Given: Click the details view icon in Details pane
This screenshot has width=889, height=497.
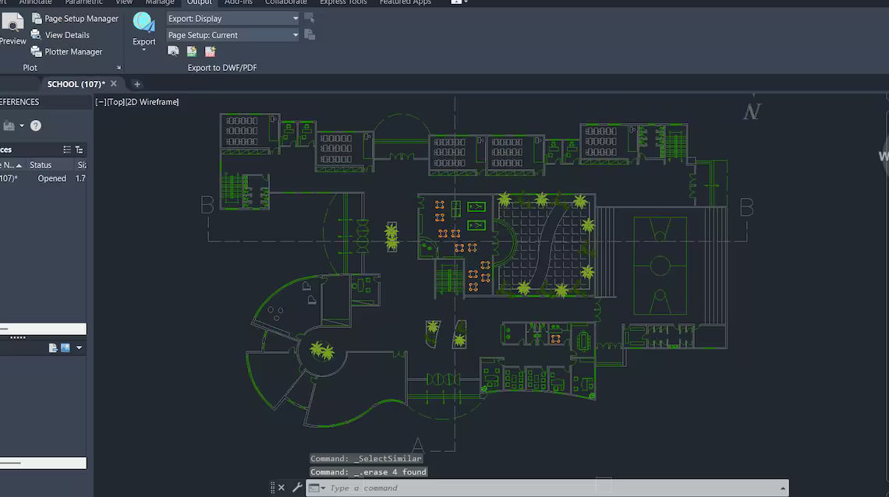Looking at the screenshot, I should pyautogui.click(x=53, y=347).
